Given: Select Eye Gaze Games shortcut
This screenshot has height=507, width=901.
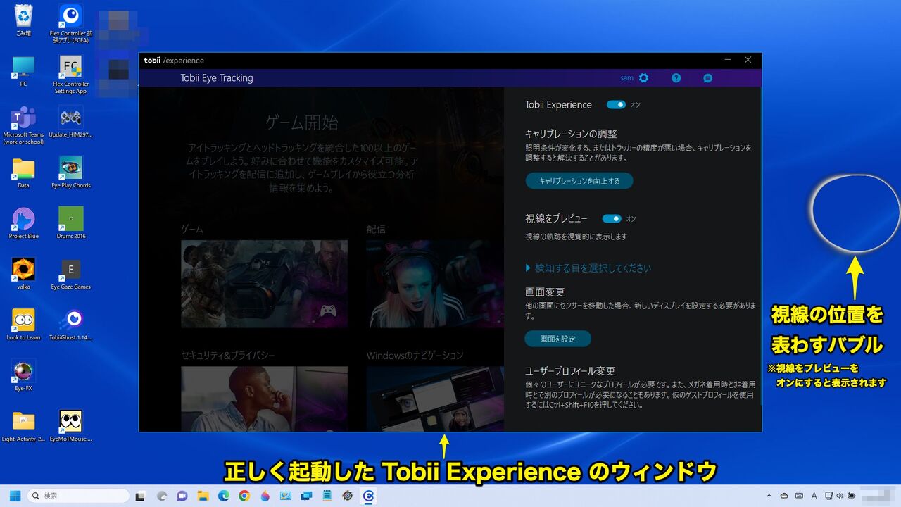Looking at the screenshot, I should pos(70,274).
